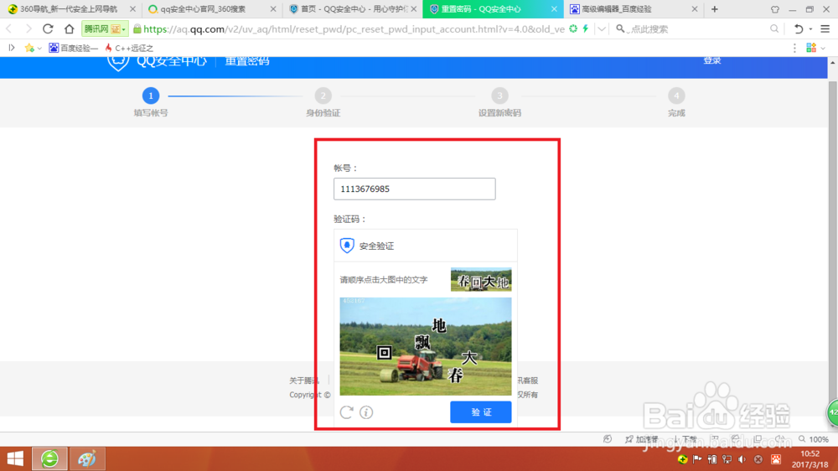Open the 百度经验 bookmark
This screenshot has width=838, height=471.
coord(73,48)
